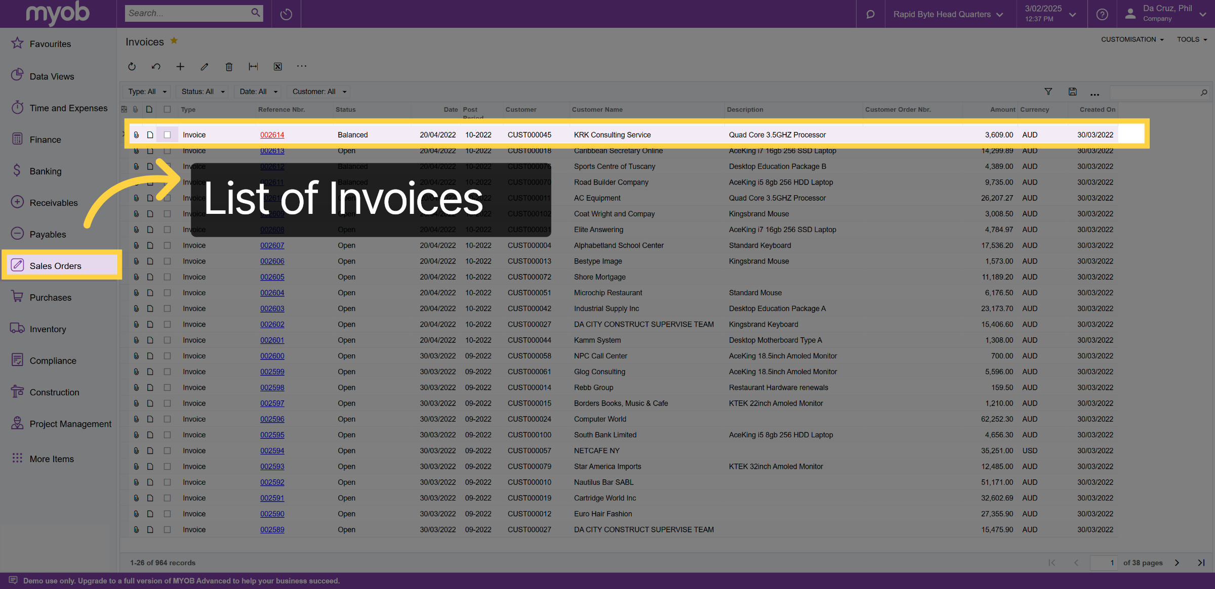This screenshot has height=589, width=1215.
Task: Open the Sales Orders workspace
Action: pos(62,265)
